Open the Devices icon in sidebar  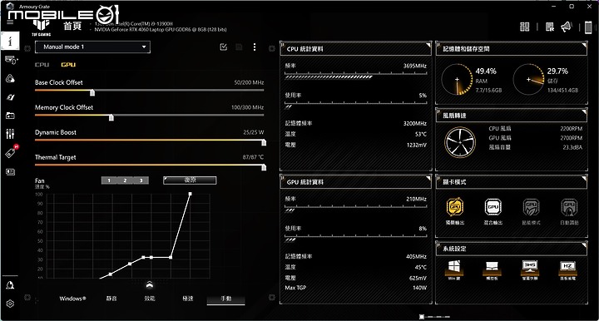pyautogui.click(x=11, y=60)
